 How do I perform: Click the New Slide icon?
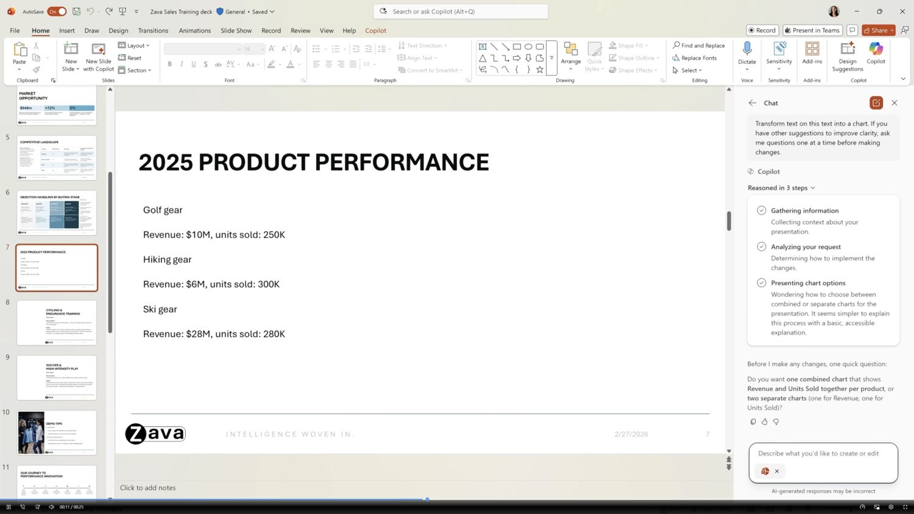(x=71, y=49)
